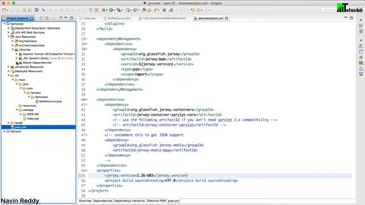Viewport: 365px width, 205px height.
Task: Toggle code folding on line 54 properties
Action: point(87,170)
